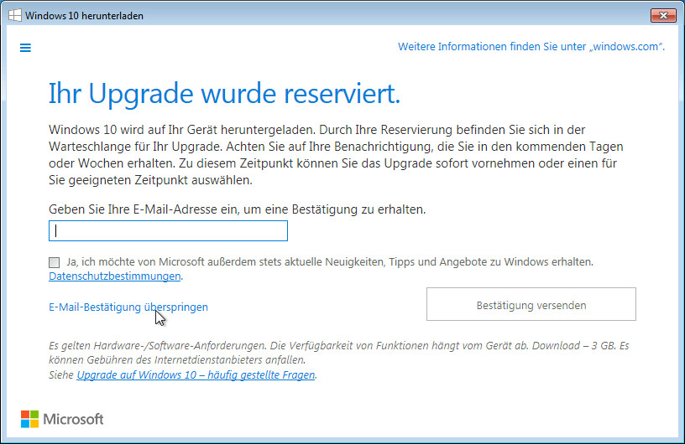Click the Windows logo in title bar
This screenshot has width=685, height=444.
coord(14,15)
